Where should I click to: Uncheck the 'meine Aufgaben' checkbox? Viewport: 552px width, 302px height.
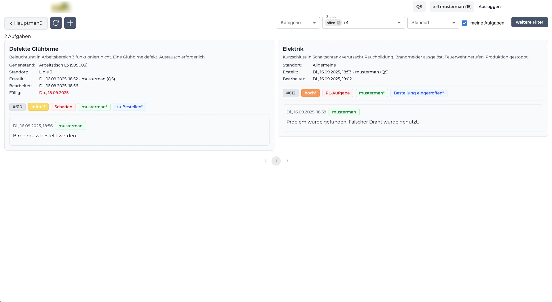click(464, 23)
